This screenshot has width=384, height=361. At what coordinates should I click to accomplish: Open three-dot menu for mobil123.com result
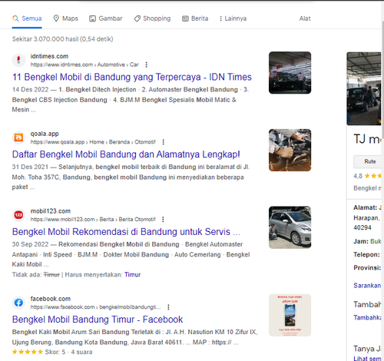(163, 219)
